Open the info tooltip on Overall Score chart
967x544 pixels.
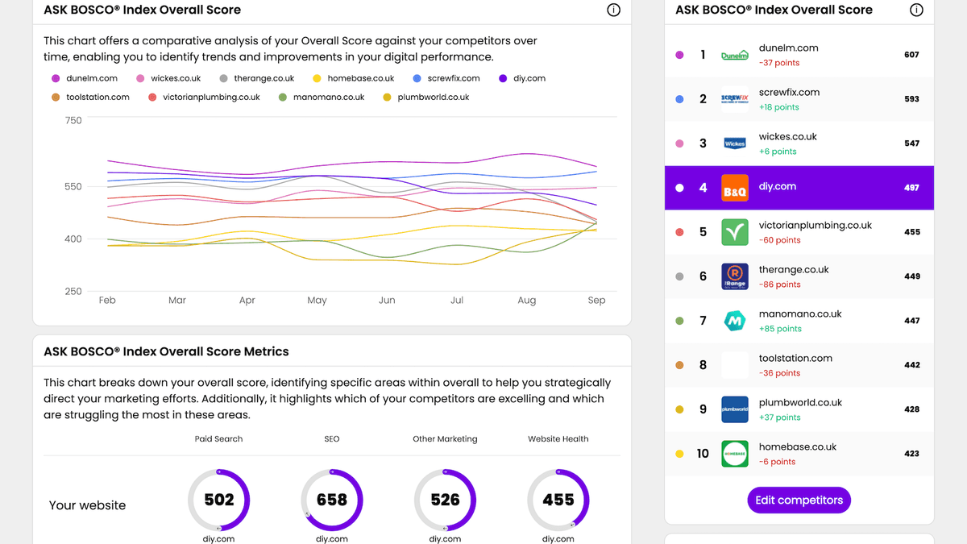pos(613,10)
